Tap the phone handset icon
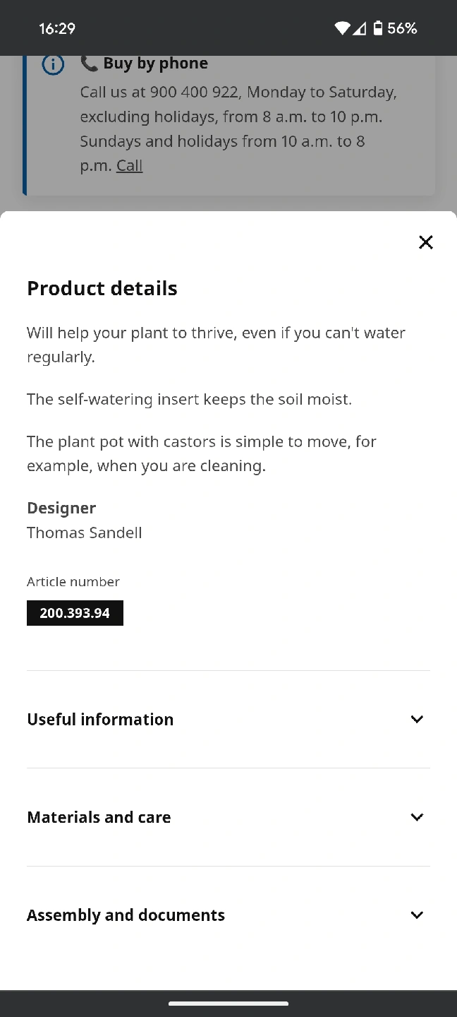Image resolution: width=457 pixels, height=1017 pixels. tap(89, 64)
